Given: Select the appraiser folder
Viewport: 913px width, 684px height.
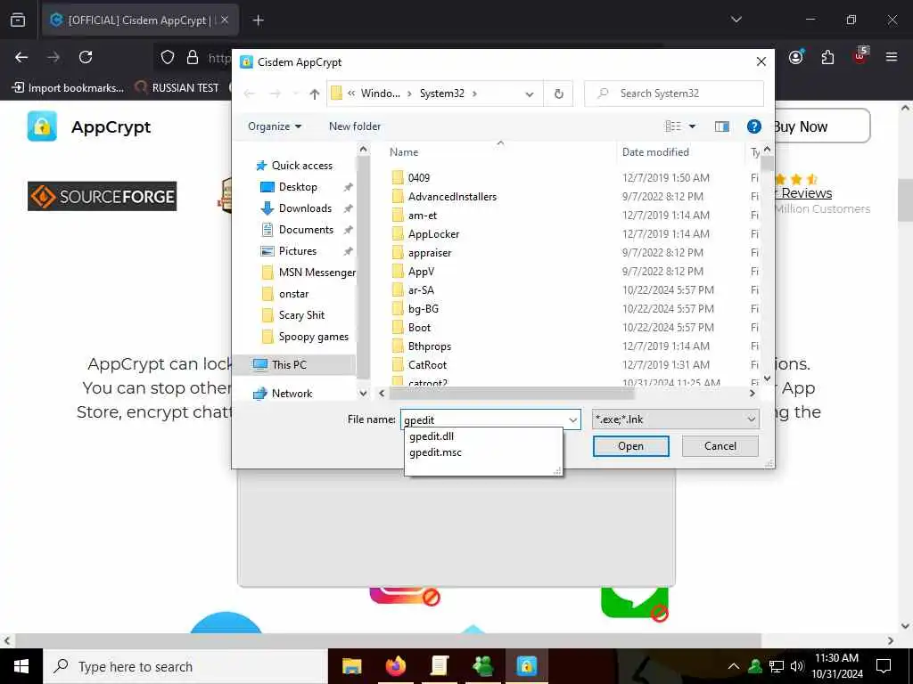Looking at the screenshot, I should 430,252.
